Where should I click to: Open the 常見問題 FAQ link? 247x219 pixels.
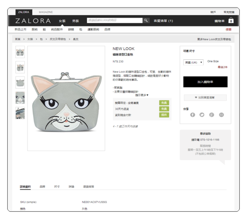pyautogui.click(x=229, y=12)
